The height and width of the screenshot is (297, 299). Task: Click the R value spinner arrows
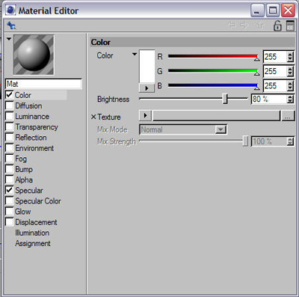pos(290,57)
